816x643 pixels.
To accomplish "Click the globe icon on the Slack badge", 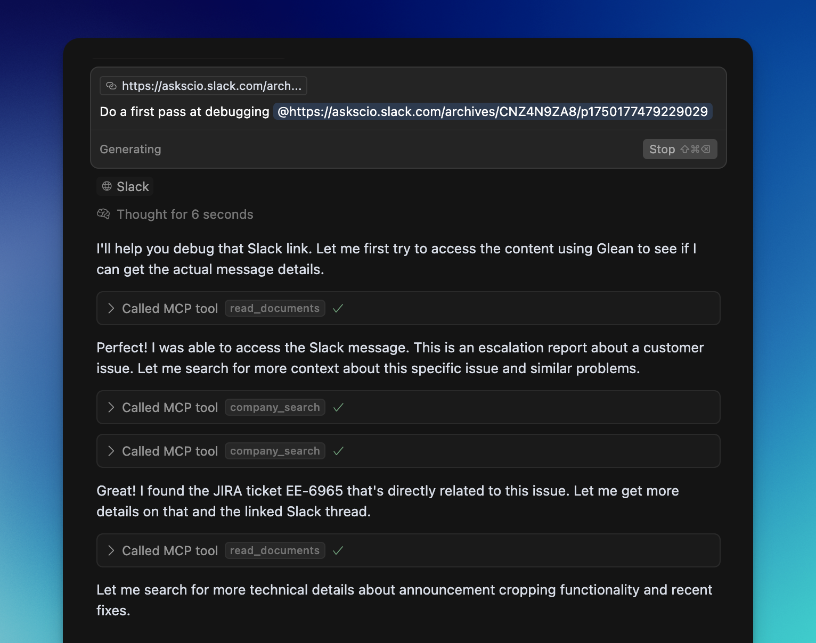I will click(107, 186).
